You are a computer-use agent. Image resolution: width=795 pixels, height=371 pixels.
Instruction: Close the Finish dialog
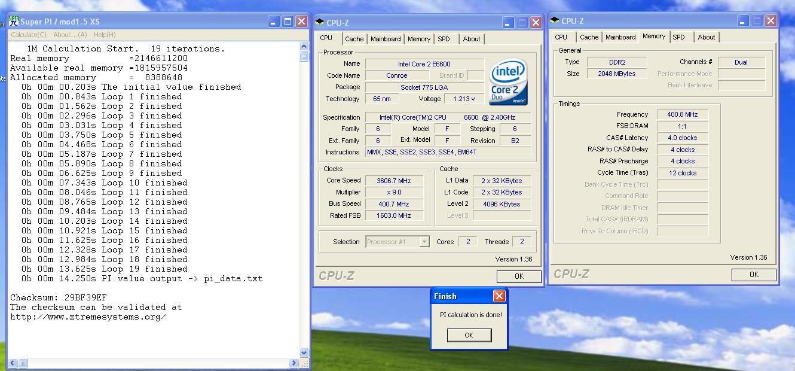tap(499, 296)
